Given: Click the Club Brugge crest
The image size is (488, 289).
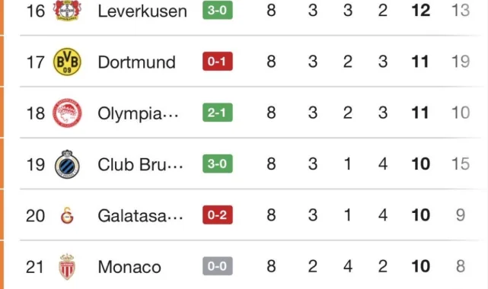Looking at the screenshot, I should pos(67,164).
